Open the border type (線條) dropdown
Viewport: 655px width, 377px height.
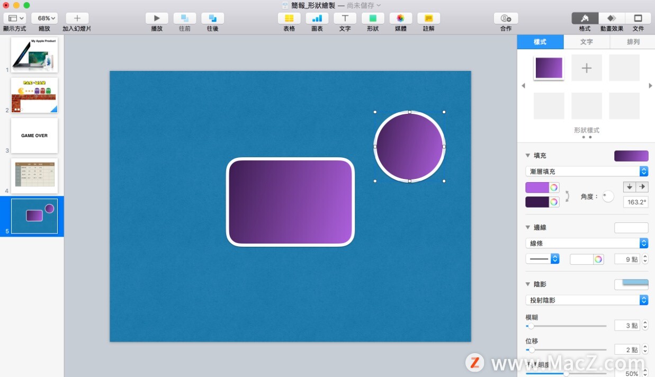pyautogui.click(x=587, y=243)
